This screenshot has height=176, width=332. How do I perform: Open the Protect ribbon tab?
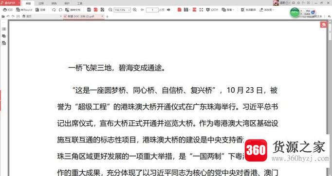point(67,3)
